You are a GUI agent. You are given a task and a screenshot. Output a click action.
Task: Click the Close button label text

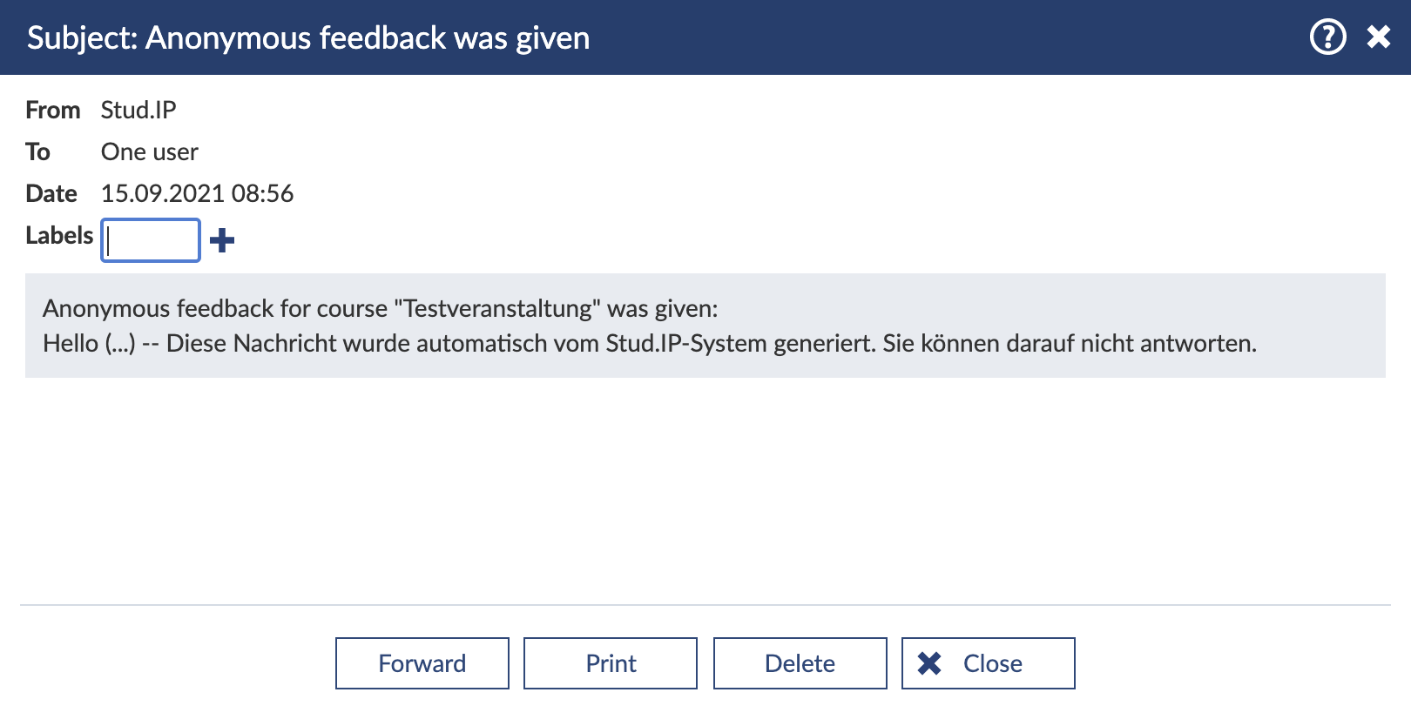click(992, 663)
